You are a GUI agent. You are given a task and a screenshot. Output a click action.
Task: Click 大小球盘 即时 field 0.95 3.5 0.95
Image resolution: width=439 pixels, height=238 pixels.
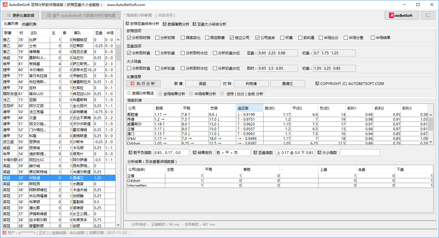click(278, 68)
